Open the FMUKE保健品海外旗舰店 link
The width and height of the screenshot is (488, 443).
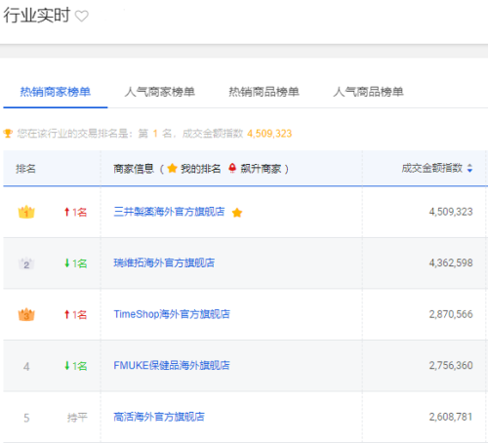coord(172,365)
